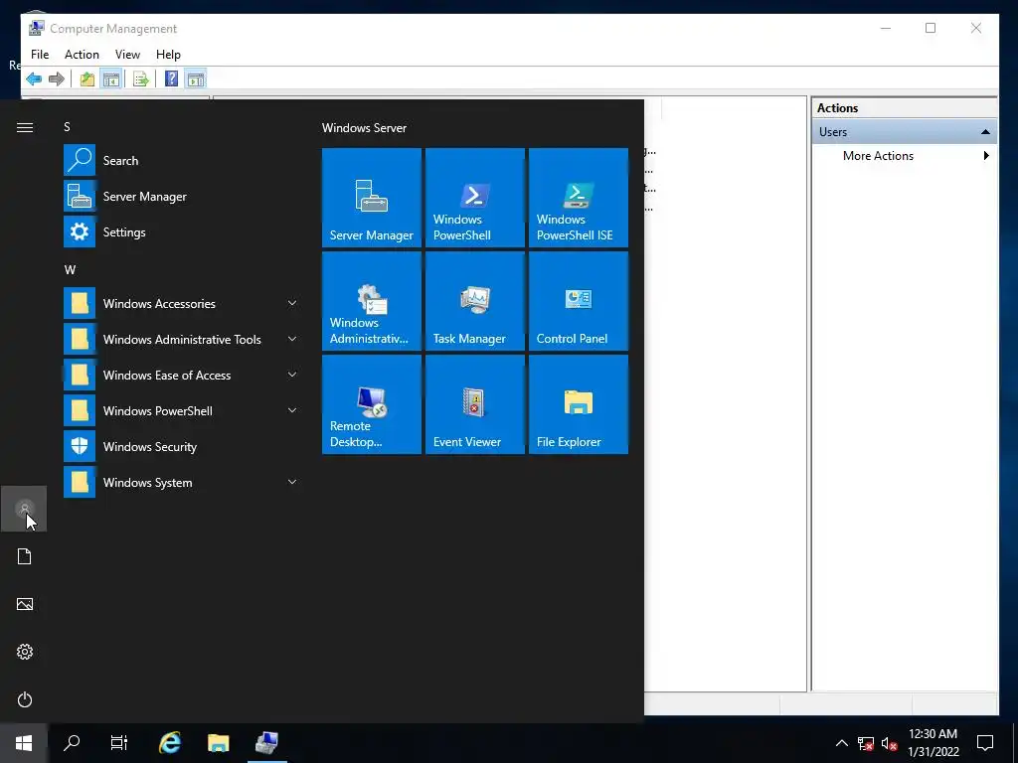This screenshot has height=763, width=1018.
Task: Open the Action menu
Action: tap(82, 55)
